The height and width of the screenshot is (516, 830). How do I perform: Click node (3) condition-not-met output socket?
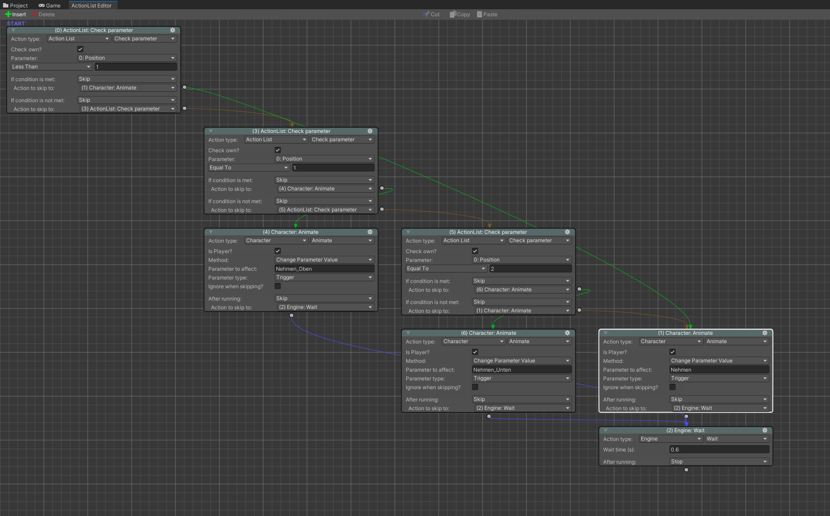coord(382,209)
